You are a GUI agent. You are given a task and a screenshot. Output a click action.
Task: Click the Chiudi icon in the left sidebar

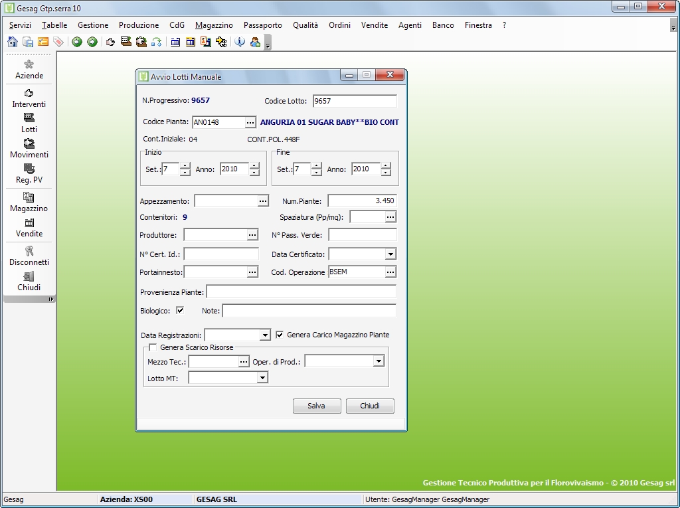pos(29,281)
